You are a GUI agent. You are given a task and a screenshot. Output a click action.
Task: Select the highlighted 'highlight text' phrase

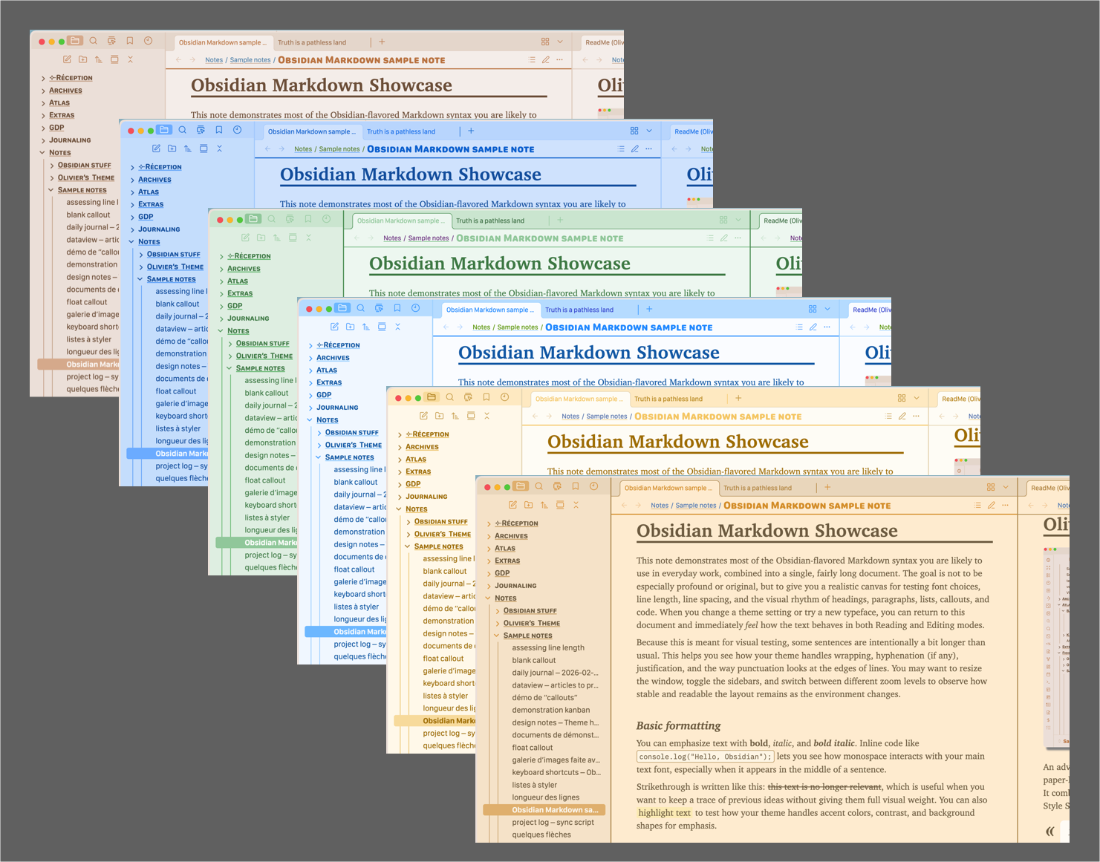[663, 812]
